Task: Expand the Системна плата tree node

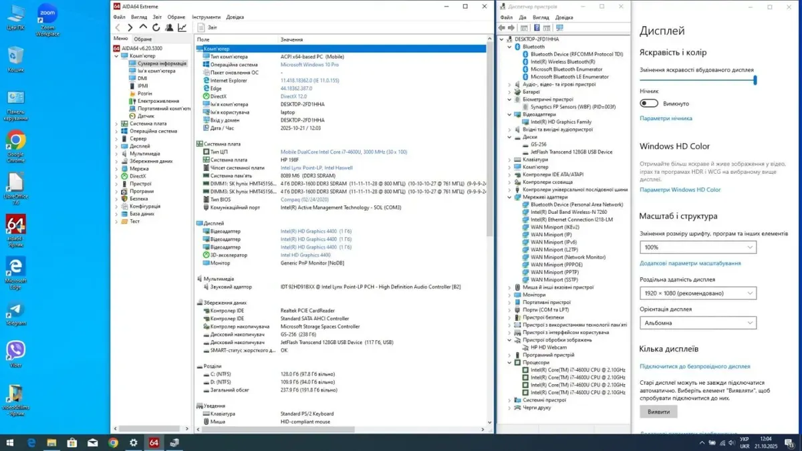Action: [x=116, y=124]
